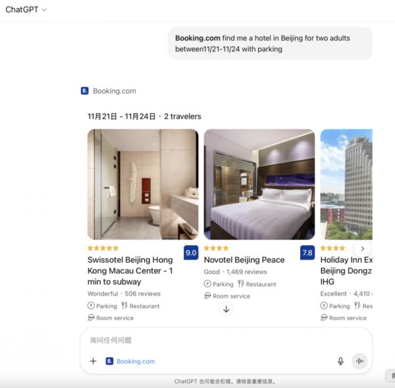View the Novotel bedroom photo

pyautogui.click(x=259, y=184)
